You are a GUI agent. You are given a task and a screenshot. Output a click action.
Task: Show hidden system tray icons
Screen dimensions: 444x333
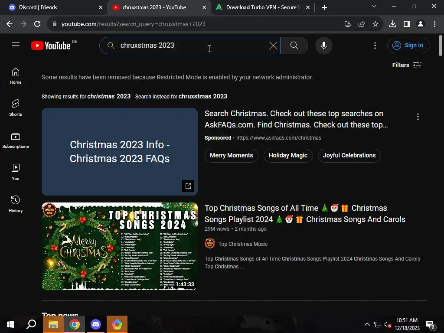pyautogui.click(x=367, y=324)
